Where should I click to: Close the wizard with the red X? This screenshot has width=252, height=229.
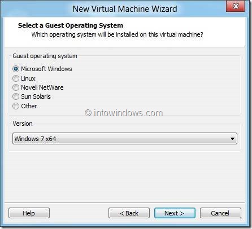[x=236, y=6]
